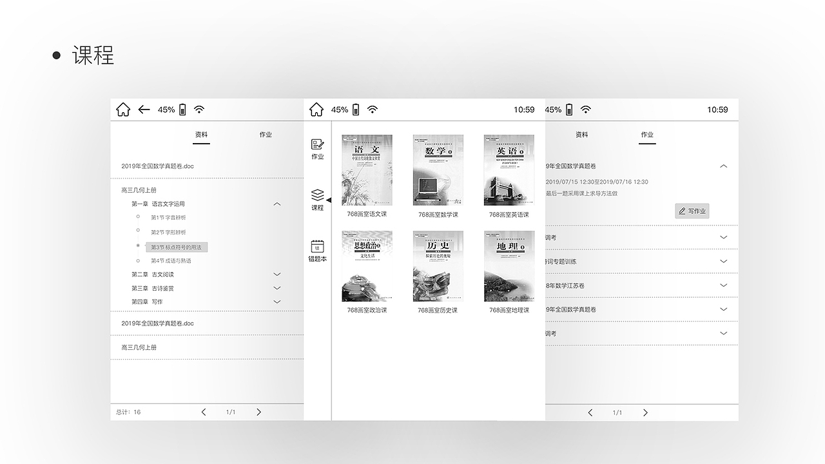Collapse the 第一章 语言文字运用 chapter

(277, 204)
